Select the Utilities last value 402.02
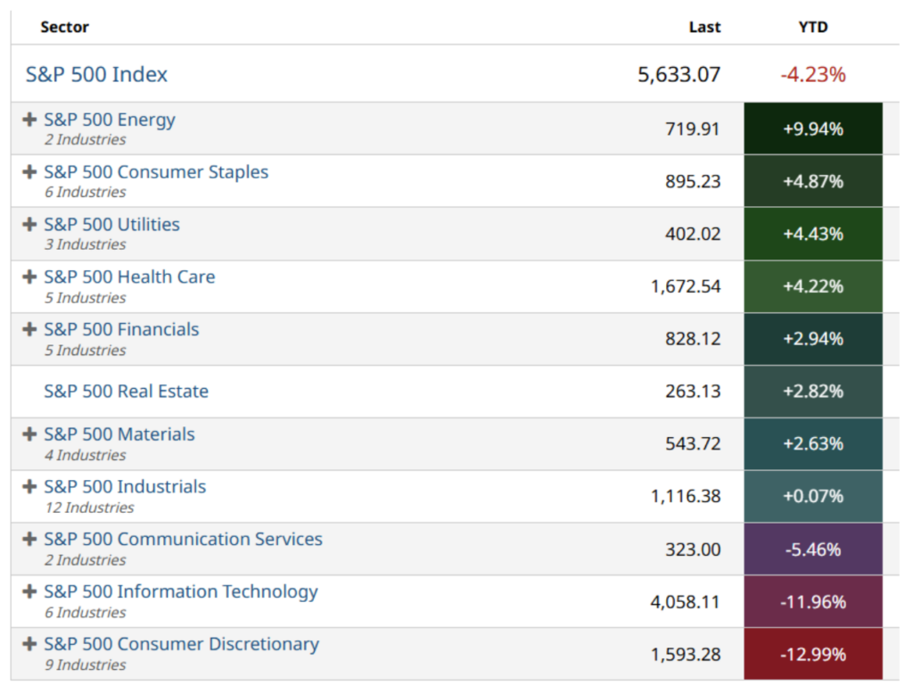Viewport: 913px width, 694px height. (693, 234)
